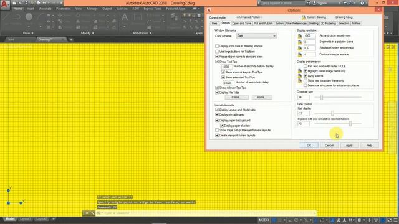Expand command line history arrow
The image size is (399, 224).
(315, 213)
